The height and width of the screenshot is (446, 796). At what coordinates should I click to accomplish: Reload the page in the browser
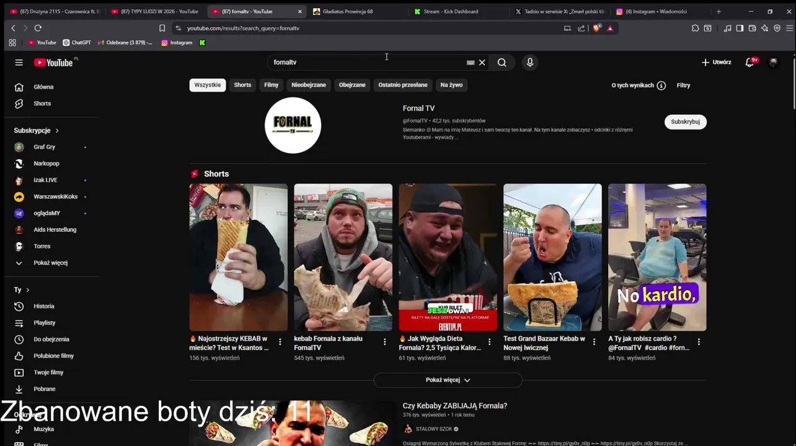[x=38, y=28]
